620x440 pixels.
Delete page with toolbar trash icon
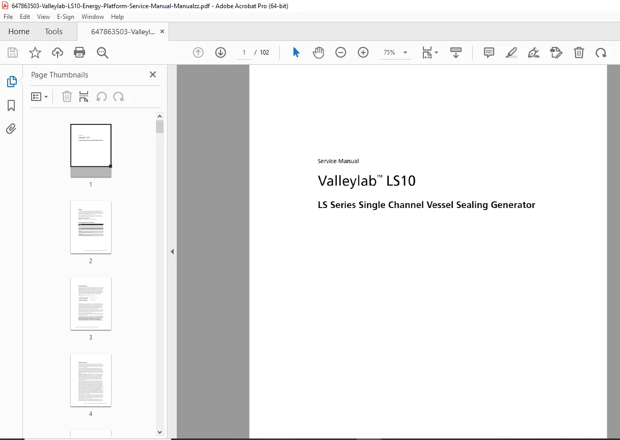pos(579,53)
